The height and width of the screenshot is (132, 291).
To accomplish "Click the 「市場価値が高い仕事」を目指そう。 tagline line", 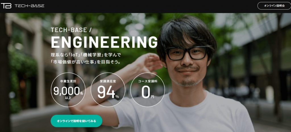I will click(86, 62).
